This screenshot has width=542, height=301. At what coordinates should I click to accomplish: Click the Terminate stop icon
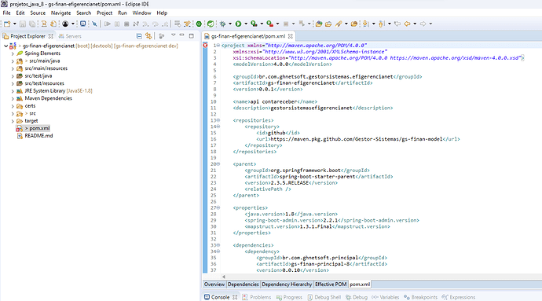[126, 24]
